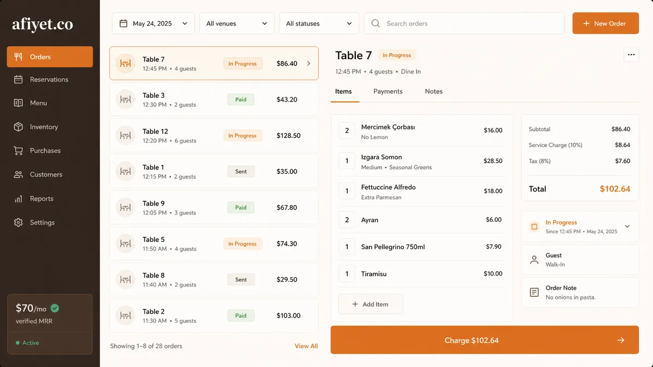The image size is (653, 367).
Task: Switch to the Payments tab
Action: click(388, 91)
